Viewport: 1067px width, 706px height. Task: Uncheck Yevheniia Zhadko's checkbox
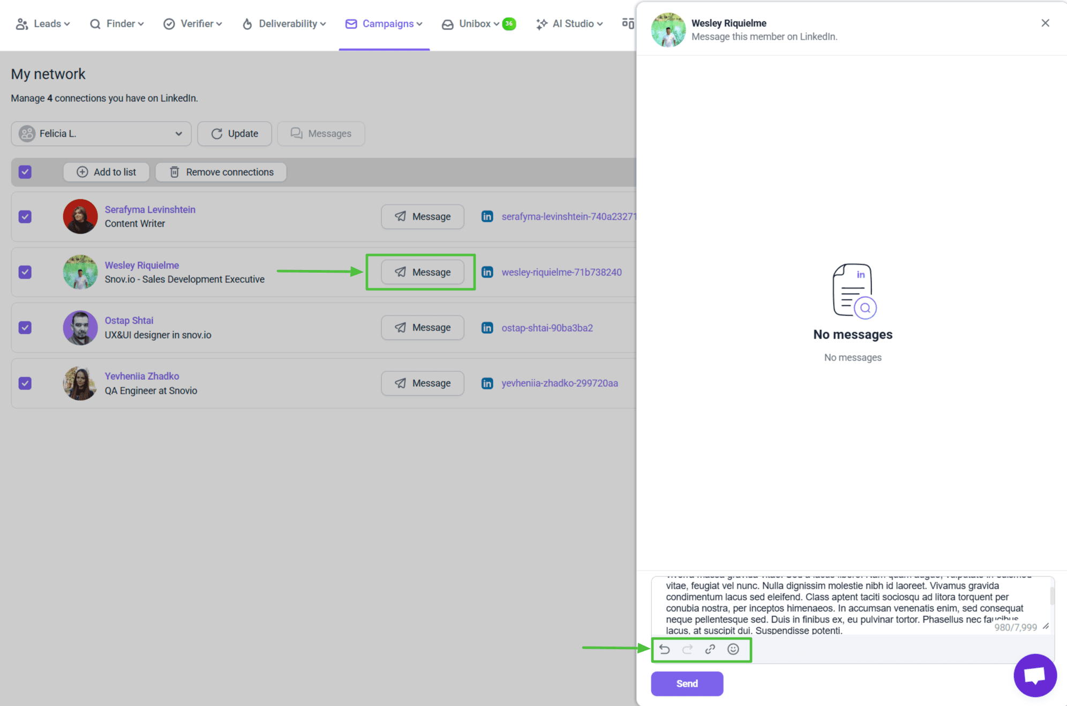tap(25, 383)
